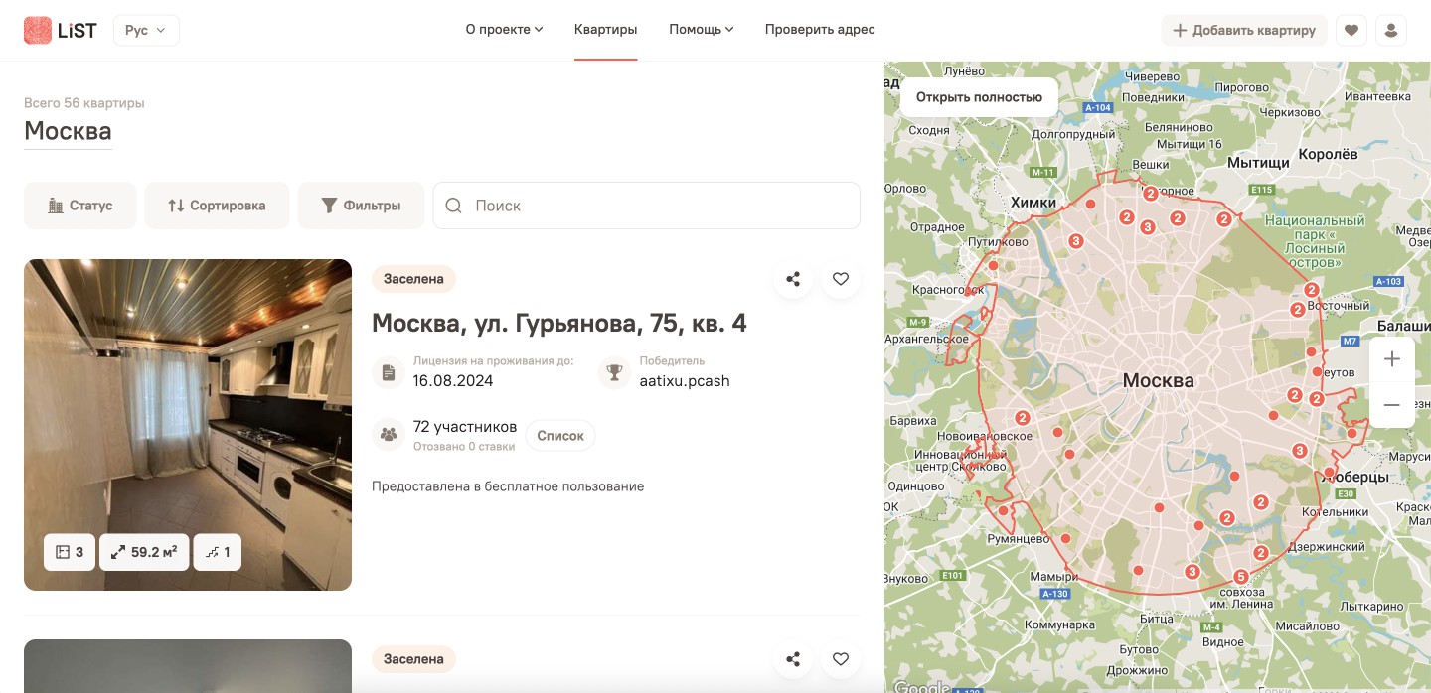Click the Москва city heading
Viewport: 1431px width, 693px height.
tap(68, 131)
